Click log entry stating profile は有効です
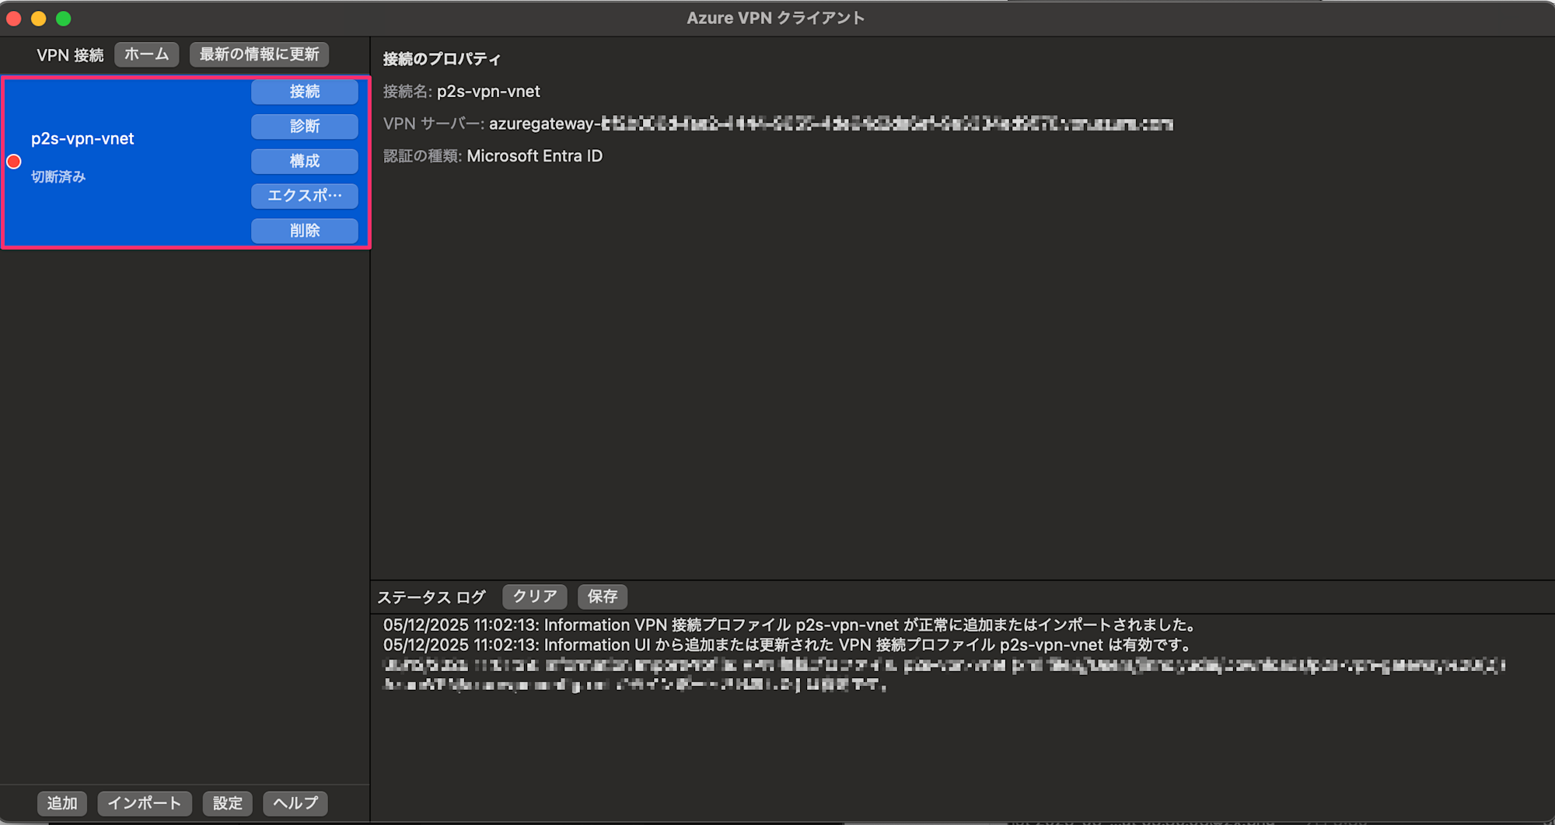 (788, 646)
